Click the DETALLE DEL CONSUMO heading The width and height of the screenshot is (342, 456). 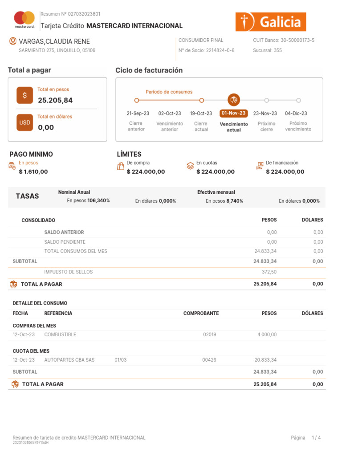click(x=40, y=303)
